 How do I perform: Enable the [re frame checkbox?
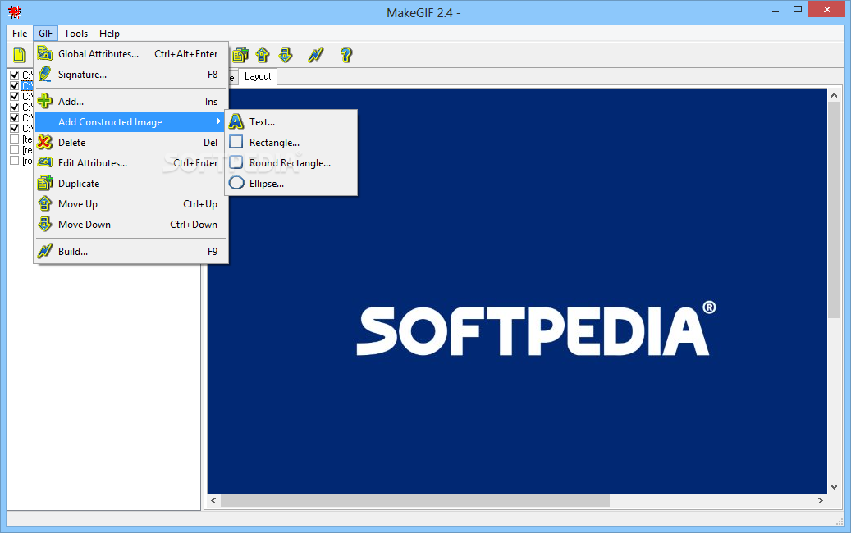15,150
